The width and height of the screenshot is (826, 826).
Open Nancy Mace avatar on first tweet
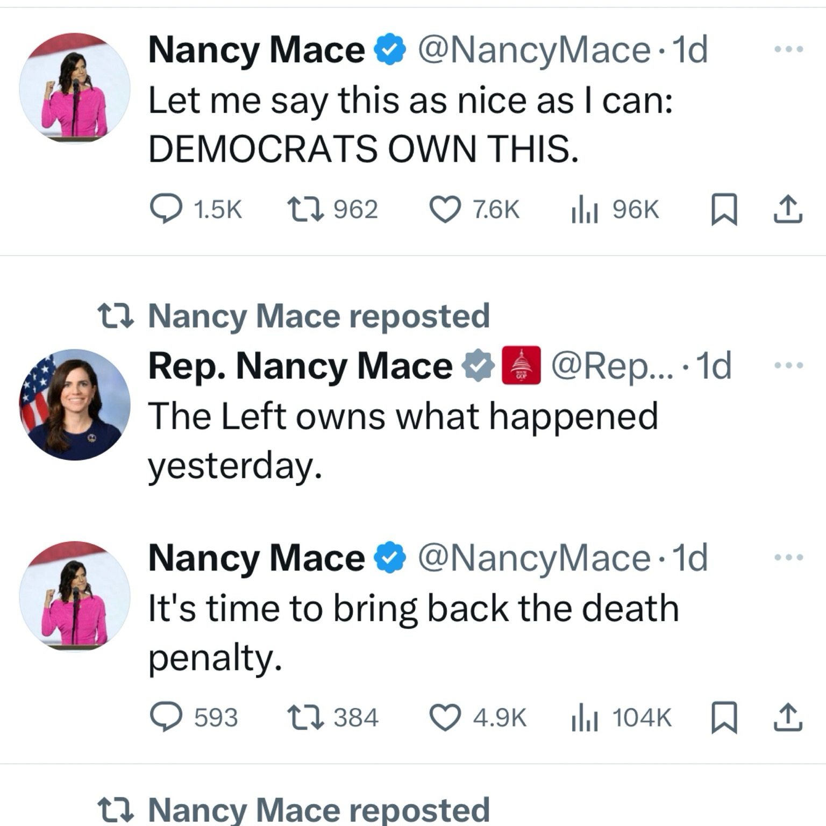[x=75, y=88]
